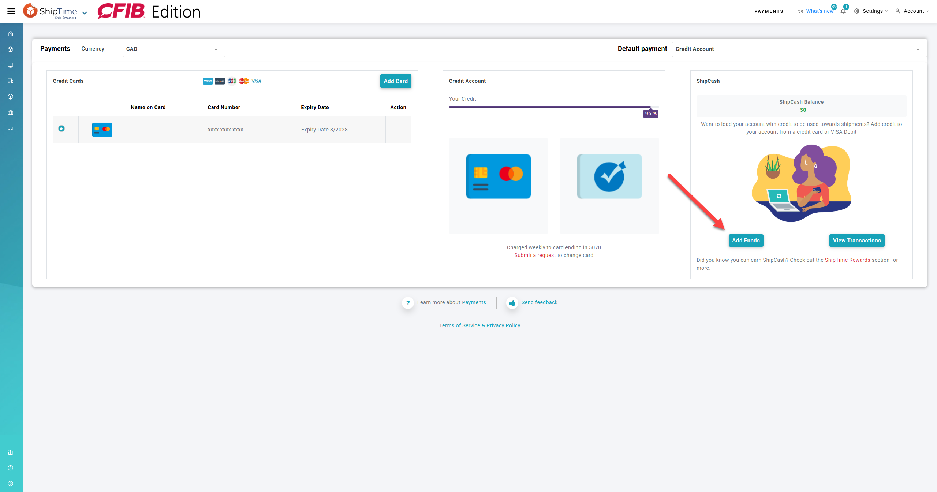This screenshot has width=937, height=492.
Task: Click the checkmark card thumbnail in Credit Account
Action: point(609,176)
